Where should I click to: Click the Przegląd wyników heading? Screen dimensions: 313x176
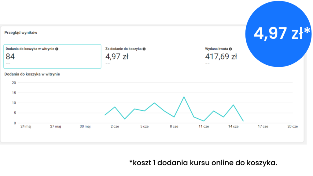coord(21,33)
